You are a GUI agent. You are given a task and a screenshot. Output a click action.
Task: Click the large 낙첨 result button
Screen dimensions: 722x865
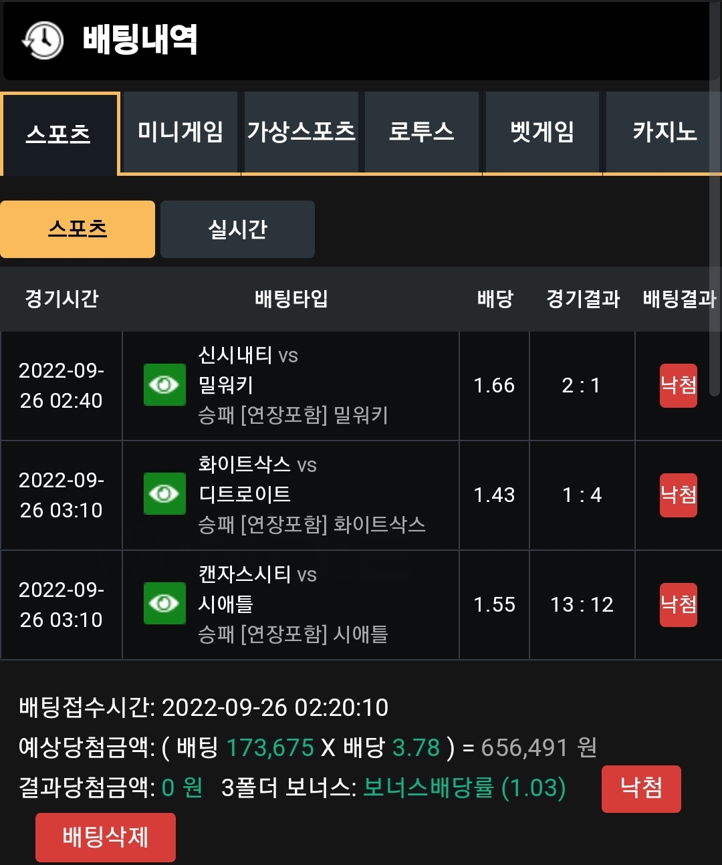(x=641, y=789)
